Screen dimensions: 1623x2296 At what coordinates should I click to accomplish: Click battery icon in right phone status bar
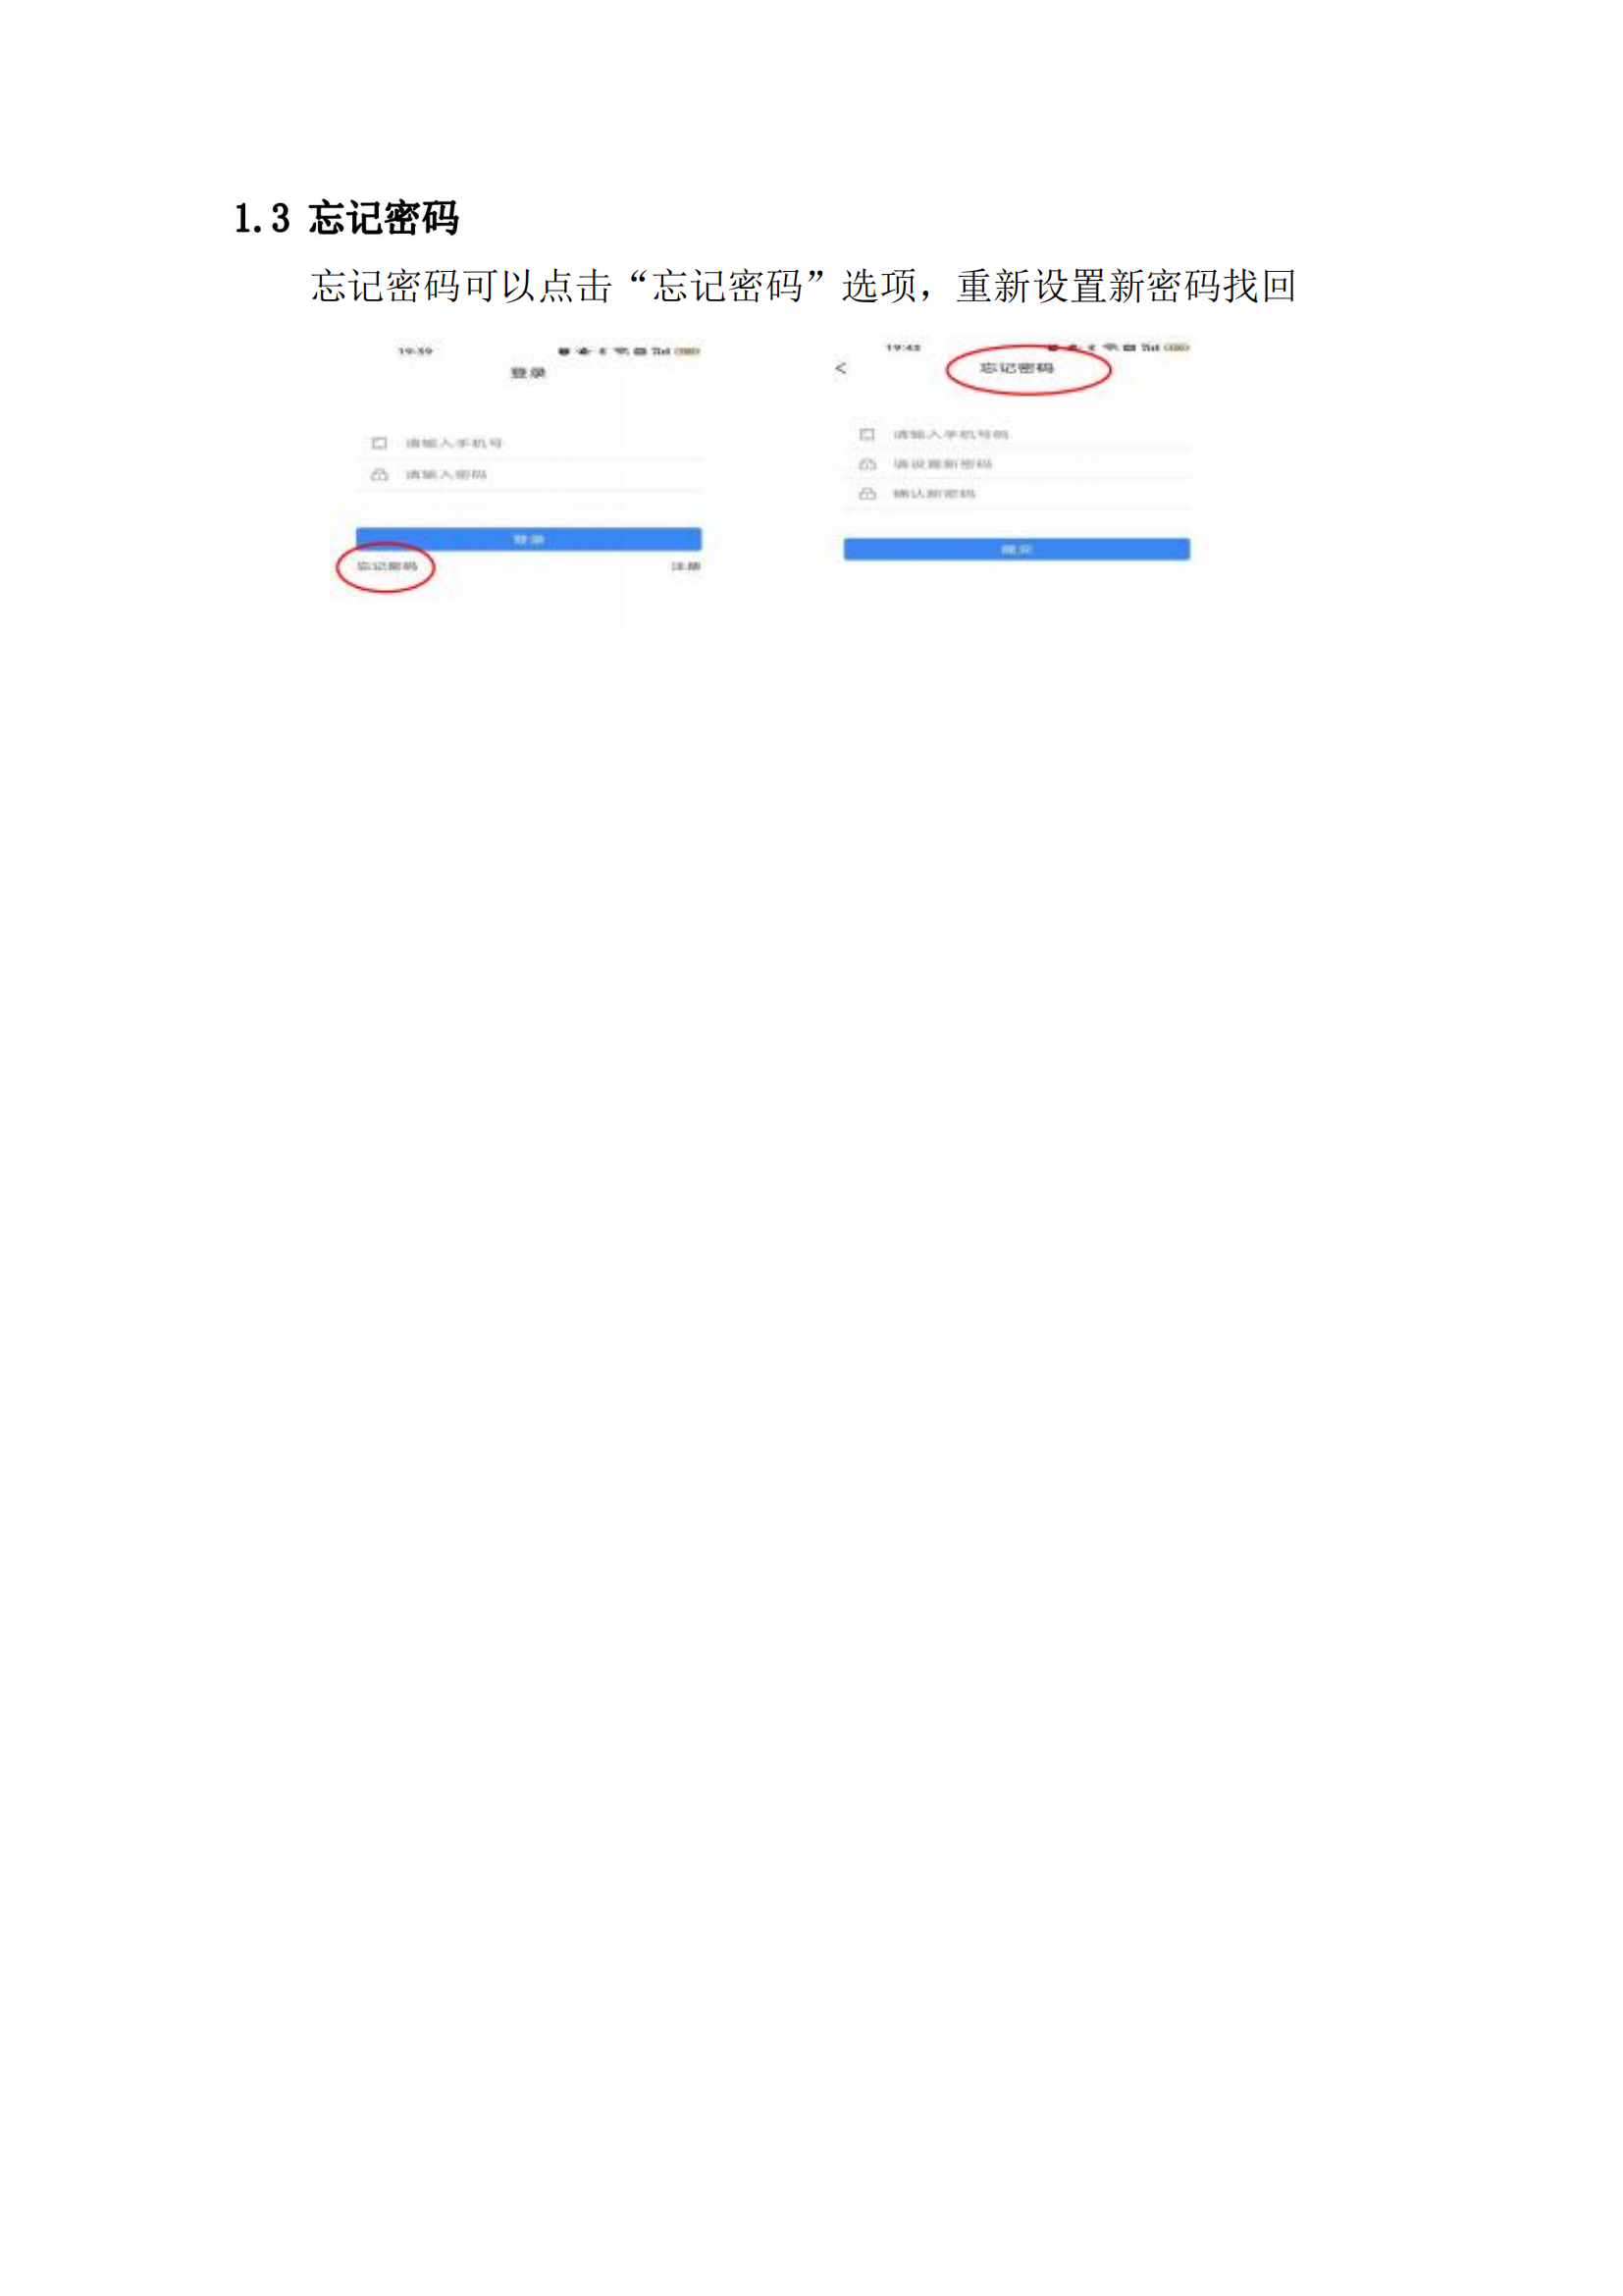1177,347
